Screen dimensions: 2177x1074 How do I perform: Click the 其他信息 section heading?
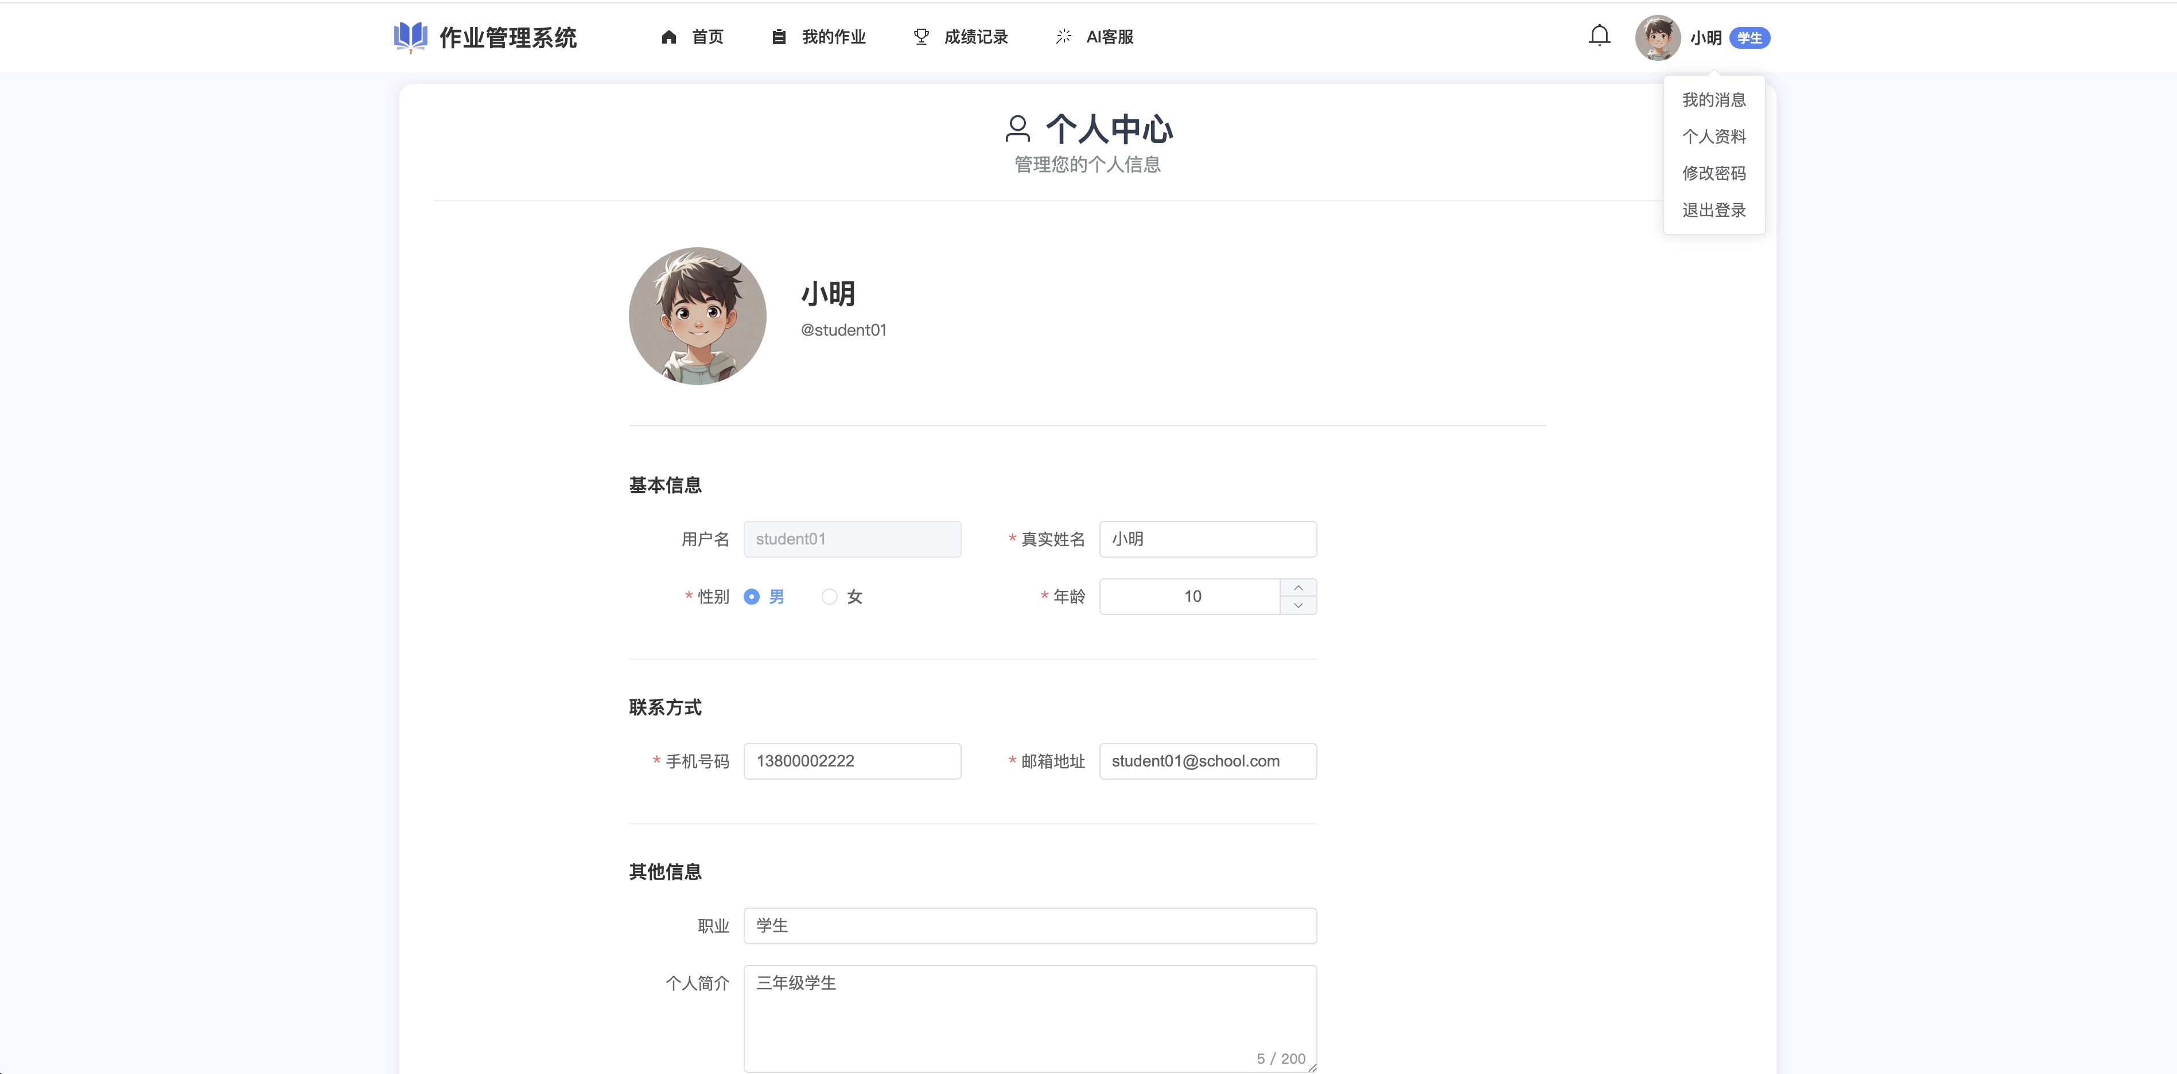coord(665,871)
